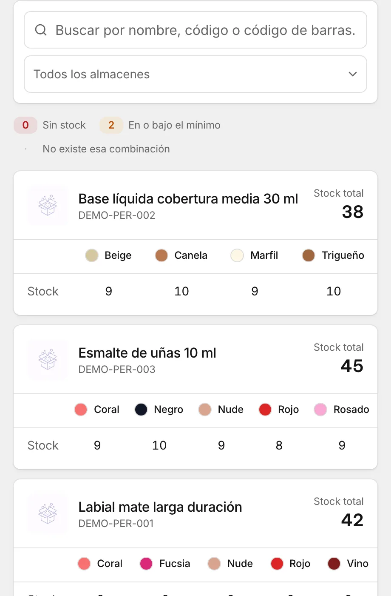Click Esmalte Rojo color swatch
Viewport: 391px width, 596px height.
click(265, 410)
